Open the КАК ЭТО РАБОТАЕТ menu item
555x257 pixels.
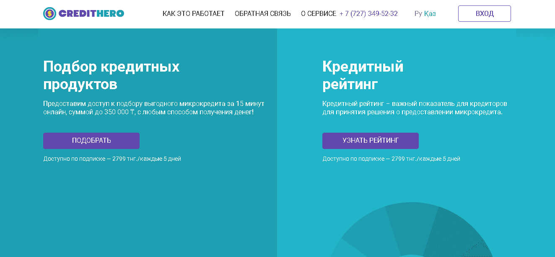pyautogui.click(x=193, y=13)
